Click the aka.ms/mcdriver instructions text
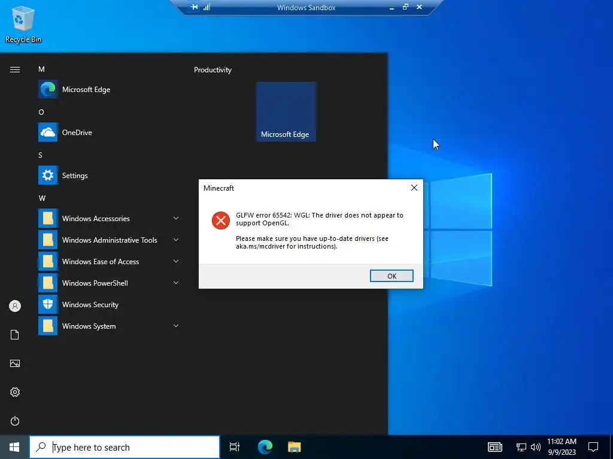The image size is (613, 459). click(312, 243)
